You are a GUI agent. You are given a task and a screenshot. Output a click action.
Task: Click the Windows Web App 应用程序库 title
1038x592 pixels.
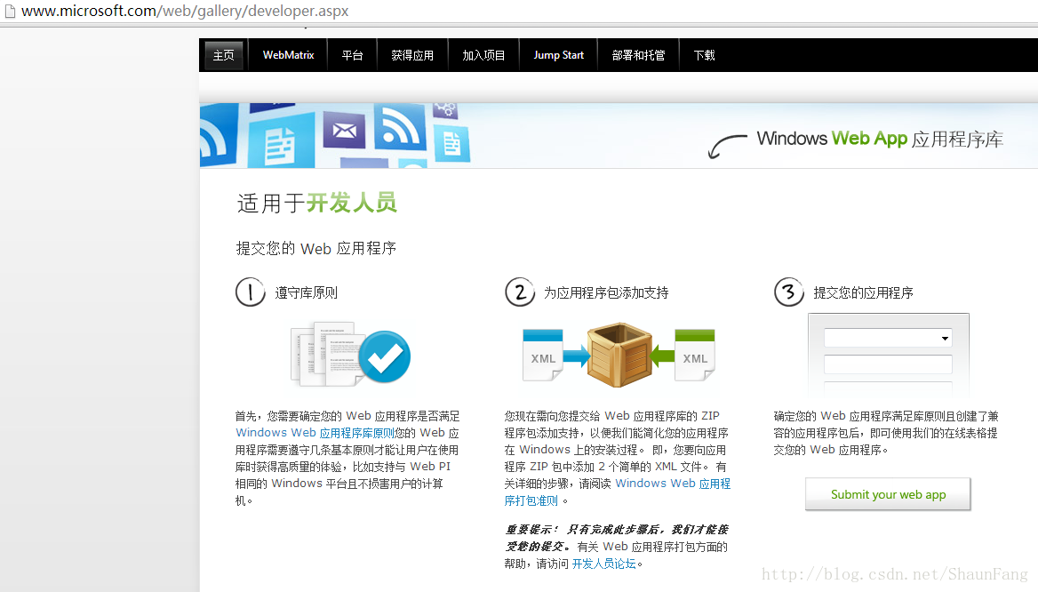880,139
